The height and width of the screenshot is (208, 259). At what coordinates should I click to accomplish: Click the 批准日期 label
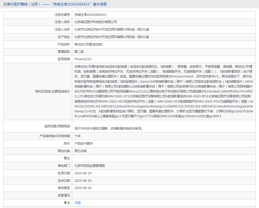(64, 173)
